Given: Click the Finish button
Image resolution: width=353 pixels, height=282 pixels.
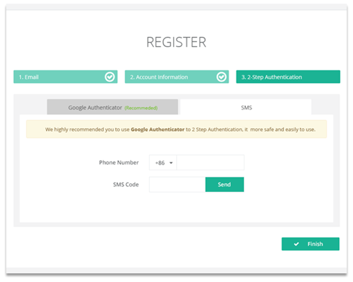Looking at the screenshot, I should tap(311, 244).
